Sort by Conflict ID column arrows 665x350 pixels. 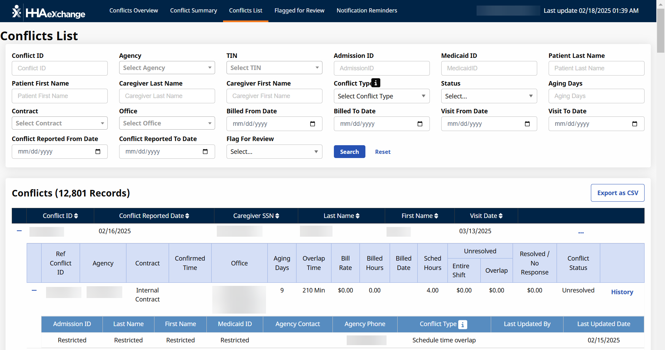click(x=76, y=216)
